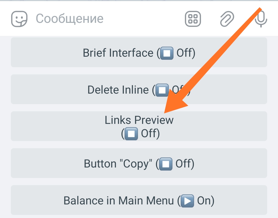The image size is (278, 218).
Task: Toggle the Delete Inline option
Action: tap(139, 89)
